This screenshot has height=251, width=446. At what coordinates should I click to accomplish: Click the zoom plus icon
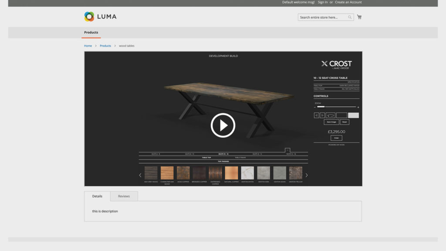pyautogui.click(x=358, y=107)
